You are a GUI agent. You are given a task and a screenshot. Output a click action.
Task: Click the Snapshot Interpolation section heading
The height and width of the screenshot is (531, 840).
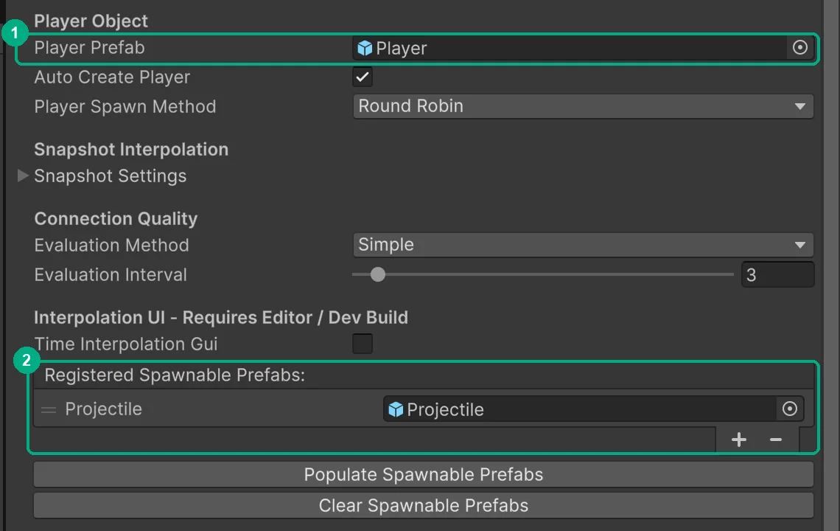point(131,149)
